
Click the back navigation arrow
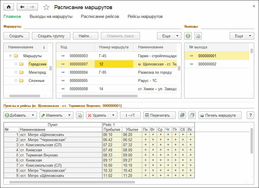coord(22,7)
